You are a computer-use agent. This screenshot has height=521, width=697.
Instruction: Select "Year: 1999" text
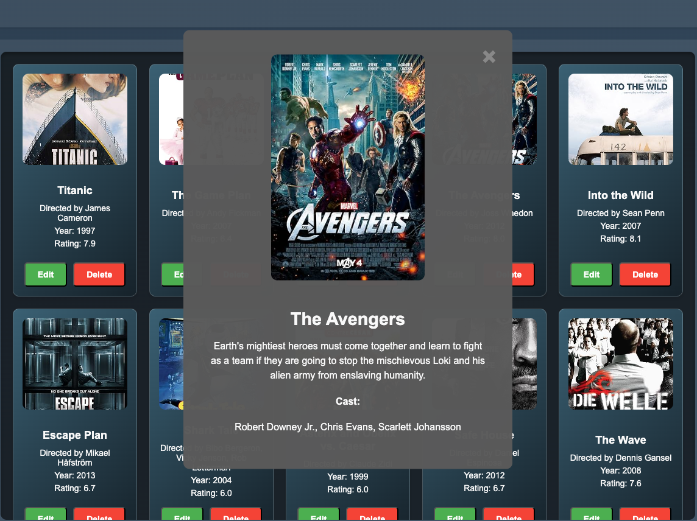tap(348, 477)
